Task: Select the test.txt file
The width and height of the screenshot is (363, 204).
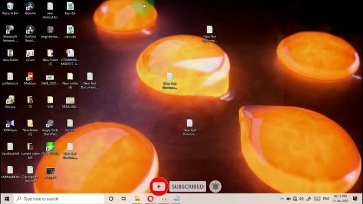Action: tap(70, 126)
